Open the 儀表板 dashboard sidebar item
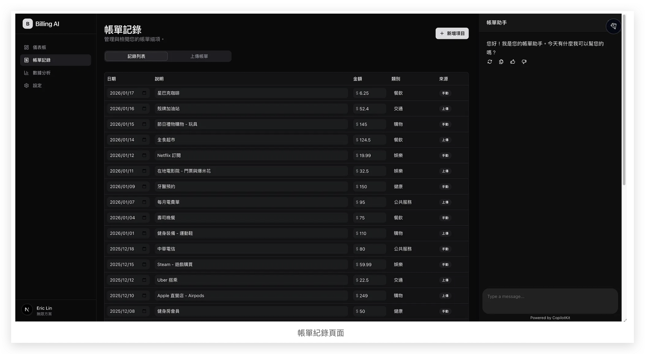645x354 pixels. [x=40, y=48]
